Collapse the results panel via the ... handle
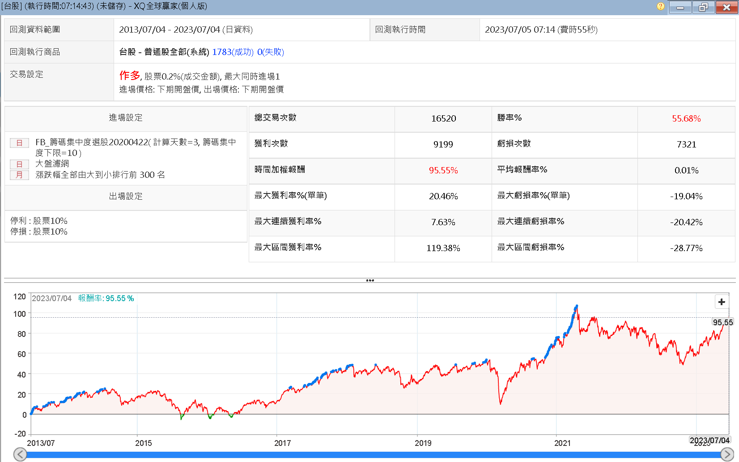 [x=370, y=280]
